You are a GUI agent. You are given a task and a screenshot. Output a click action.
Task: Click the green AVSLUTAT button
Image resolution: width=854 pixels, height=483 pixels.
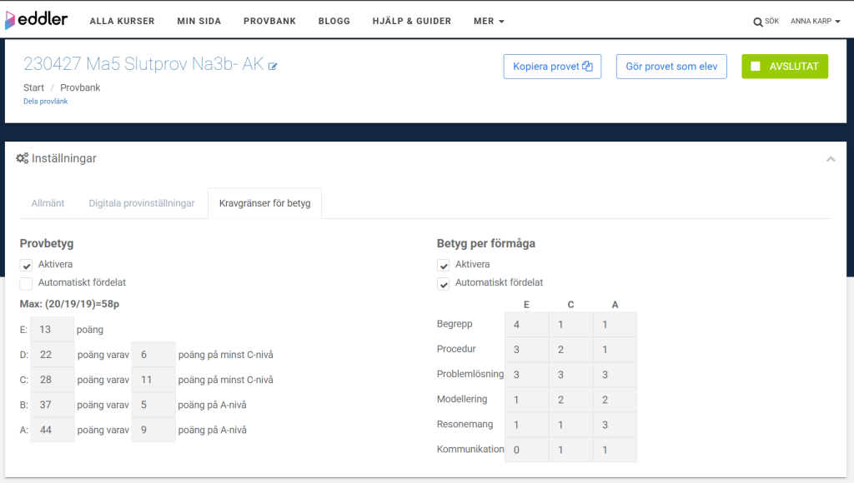[x=784, y=67]
